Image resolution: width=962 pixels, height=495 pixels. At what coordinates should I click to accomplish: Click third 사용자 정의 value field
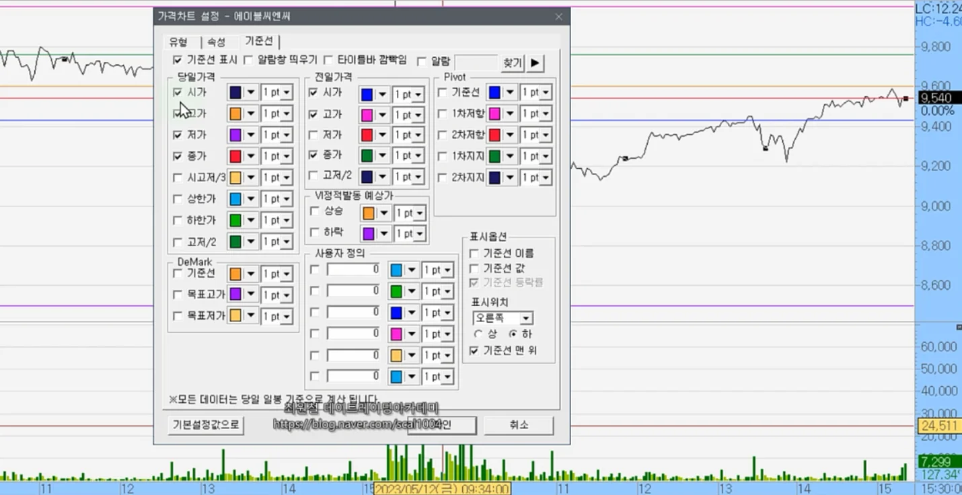[x=354, y=312]
